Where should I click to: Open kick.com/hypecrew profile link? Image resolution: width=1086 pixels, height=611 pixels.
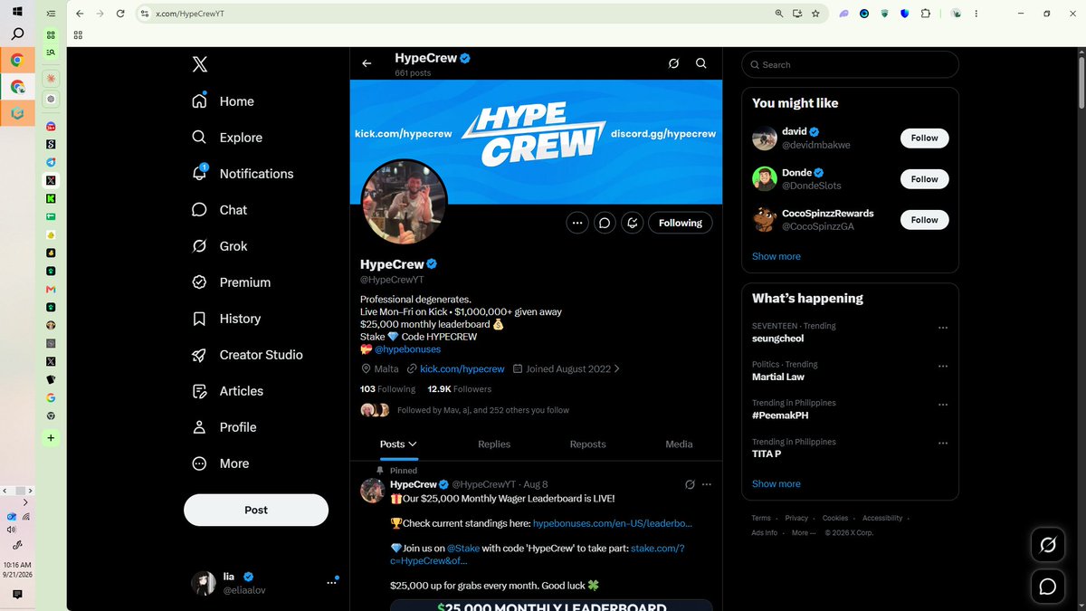coord(462,369)
